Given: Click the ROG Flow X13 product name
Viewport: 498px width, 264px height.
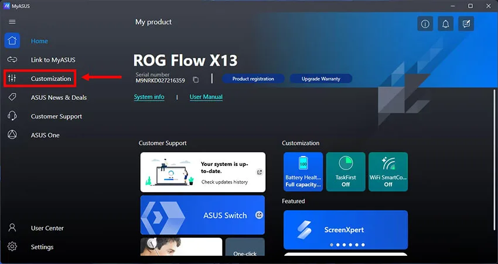Looking at the screenshot, I should coord(185,60).
